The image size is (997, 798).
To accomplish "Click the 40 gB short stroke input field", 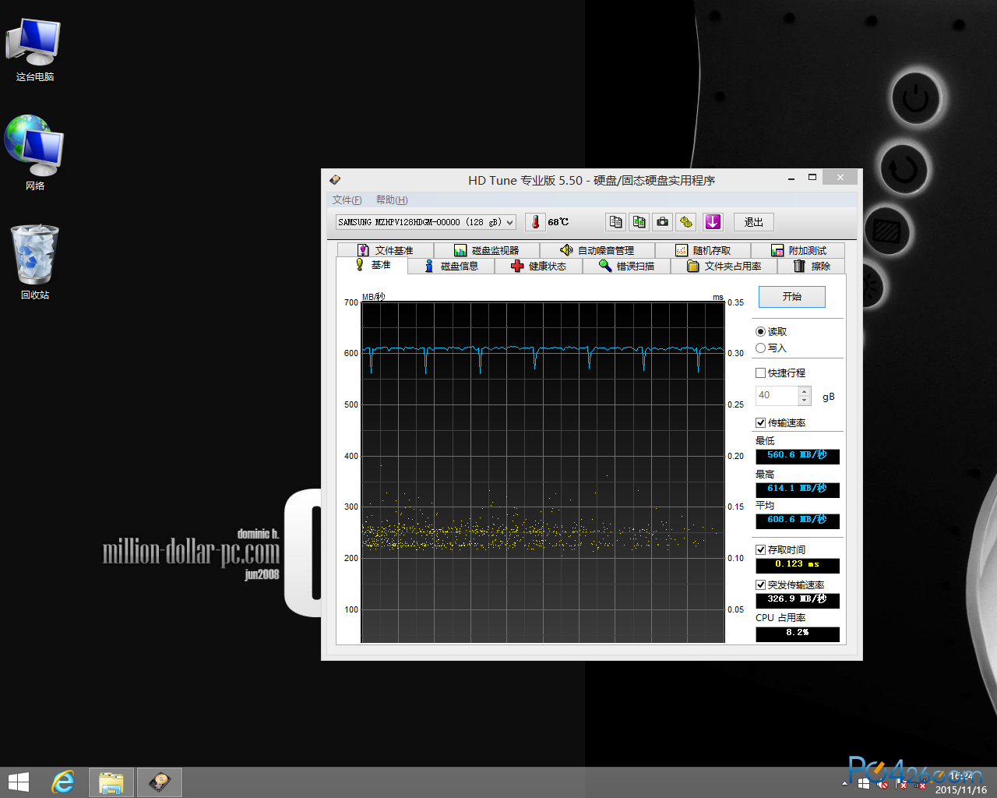I will click(x=777, y=396).
